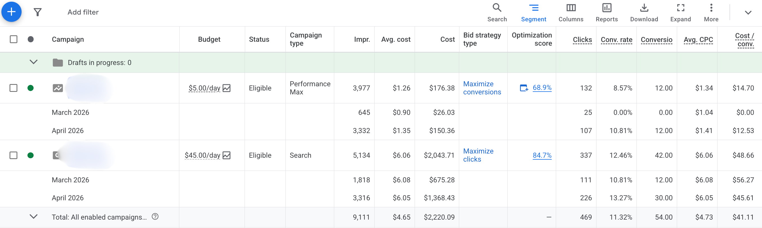Click Add filter field
The width and height of the screenshot is (762, 228).
(83, 12)
